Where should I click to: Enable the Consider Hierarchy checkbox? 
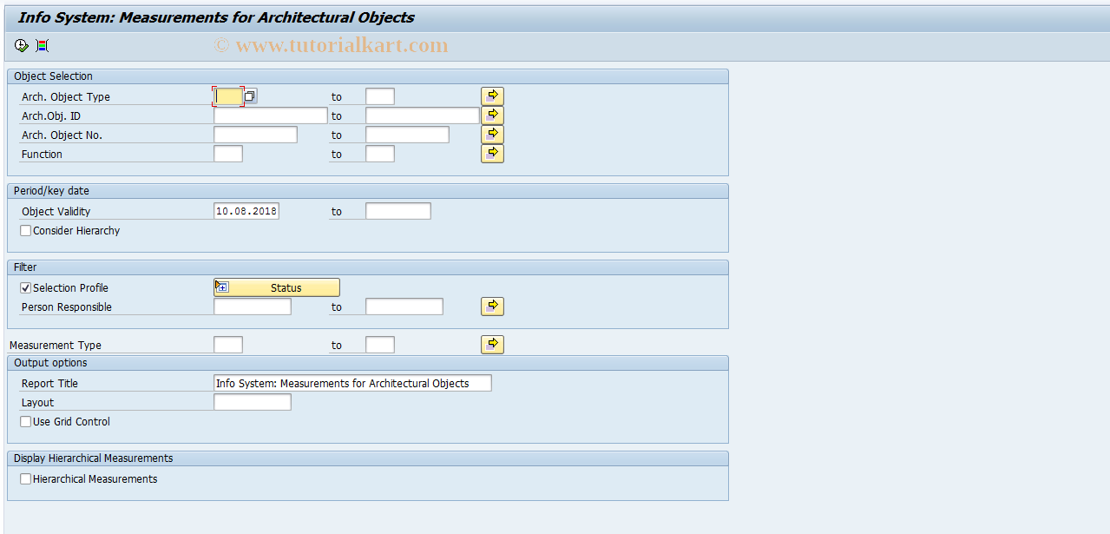pyautogui.click(x=26, y=231)
